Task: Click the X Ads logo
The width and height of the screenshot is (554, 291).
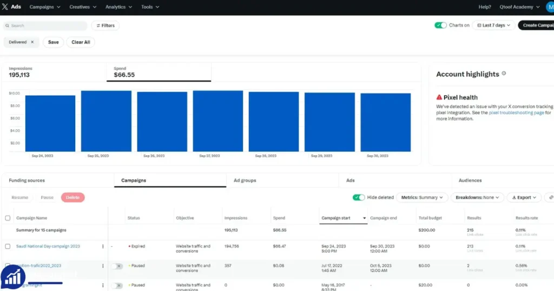Action: pos(11,6)
